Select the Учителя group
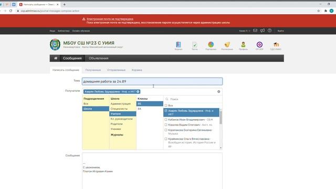Viewport: 336px width, 189px height. [x=122, y=114]
